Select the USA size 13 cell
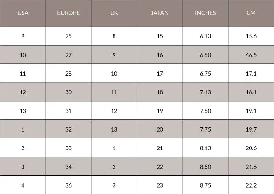Screen dimensions: 274x194 23,111
